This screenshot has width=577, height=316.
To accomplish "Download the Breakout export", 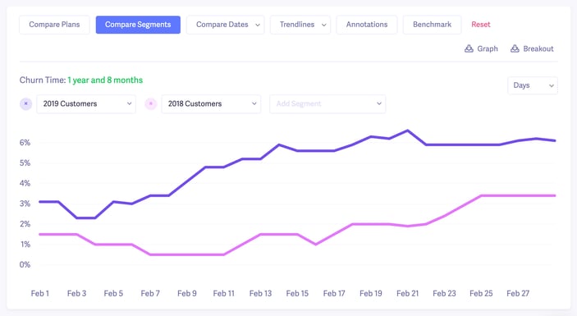I will tap(532, 48).
